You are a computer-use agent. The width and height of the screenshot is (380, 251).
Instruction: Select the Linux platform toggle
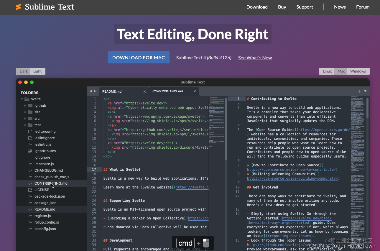coord(327,71)
